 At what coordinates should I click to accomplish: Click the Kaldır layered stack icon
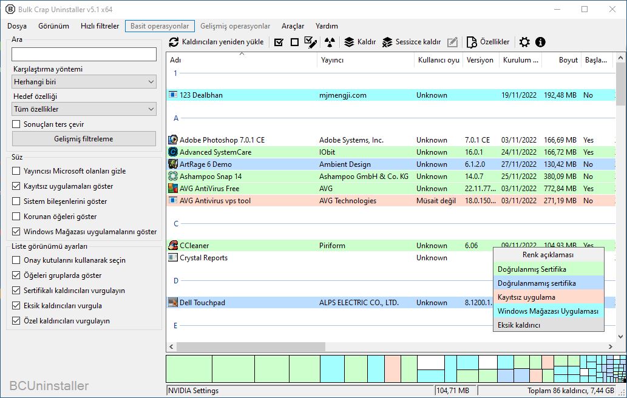click(x=349, y=42)
